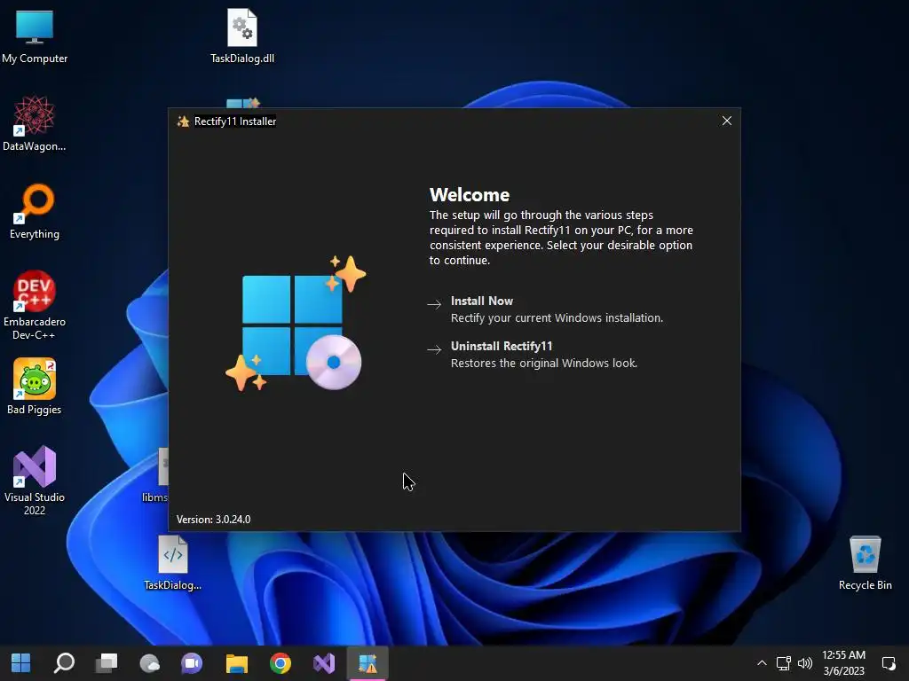Open Task View on taskbar
909x681 pixels.
pyautogui.click(x=107, y=663)
